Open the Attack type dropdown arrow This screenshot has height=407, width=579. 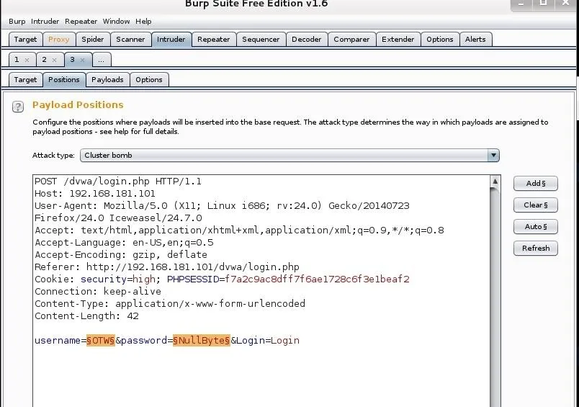coord(493,155)
